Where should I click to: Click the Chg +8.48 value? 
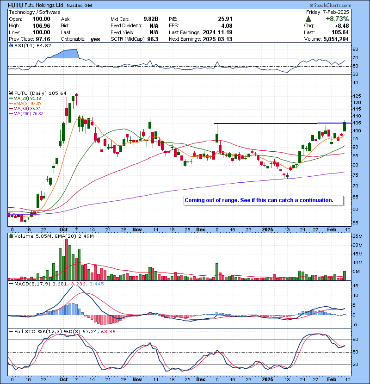click(x=342, y=26)
